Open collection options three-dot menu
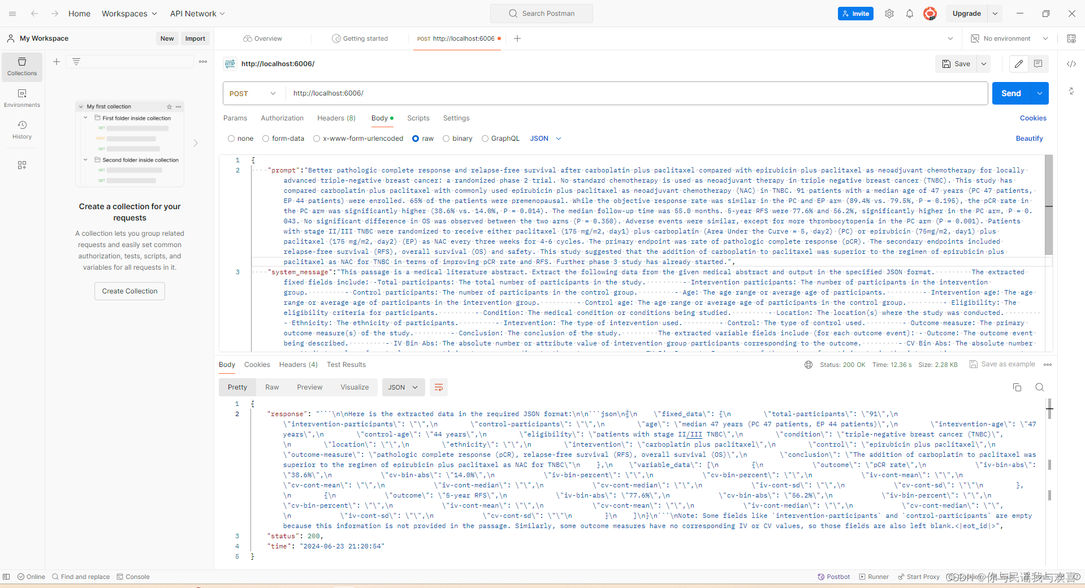Viewport: 1085px width, 588px height. pos(203,62)
